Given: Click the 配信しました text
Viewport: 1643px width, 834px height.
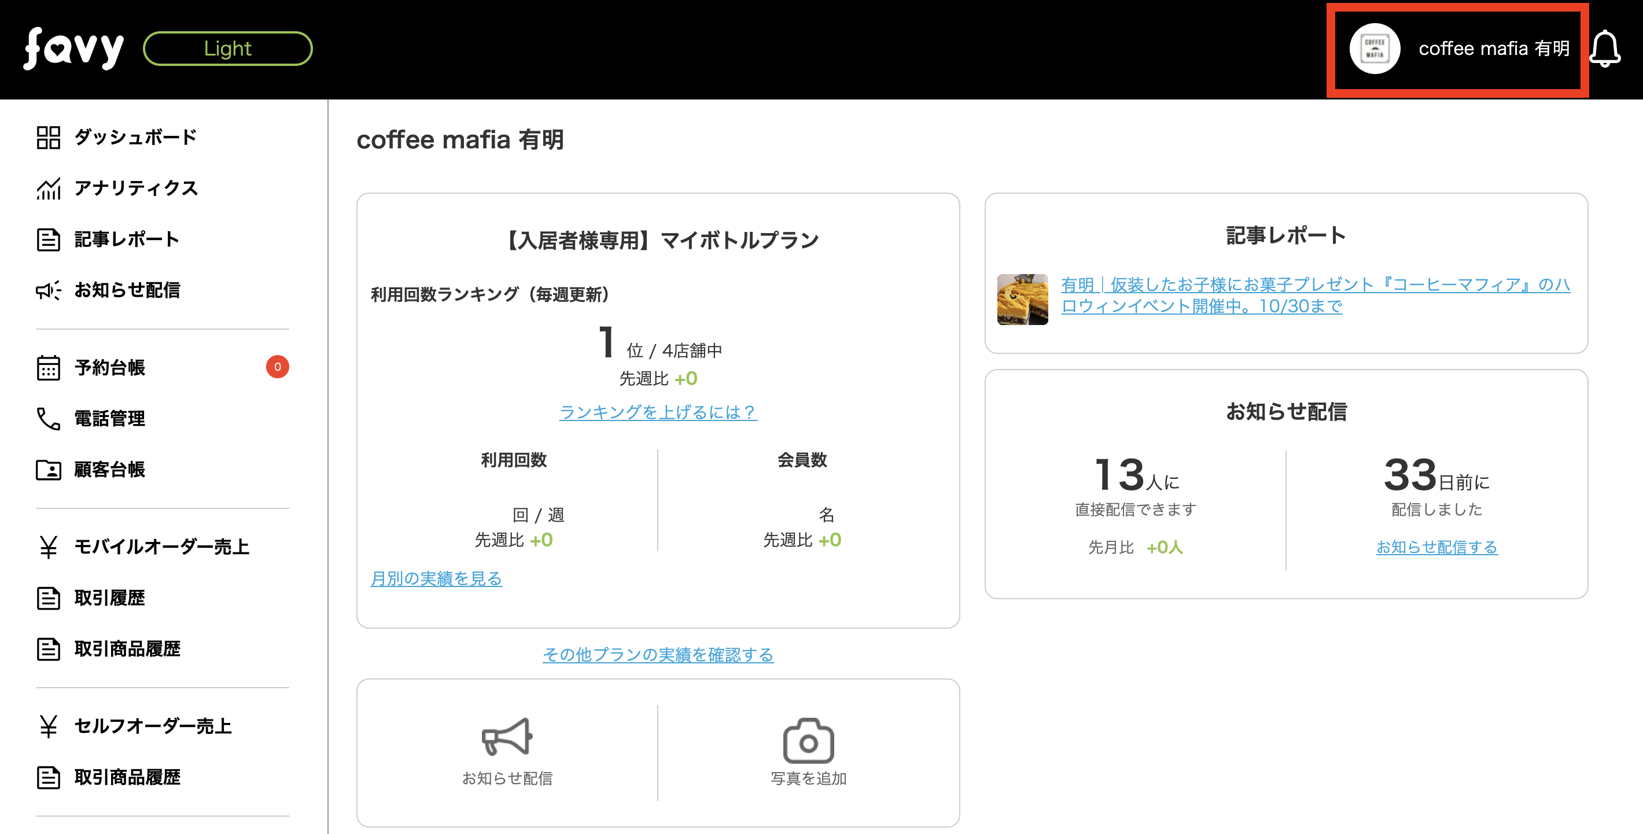Looking at the screenshot, I should pos(1436,510).
